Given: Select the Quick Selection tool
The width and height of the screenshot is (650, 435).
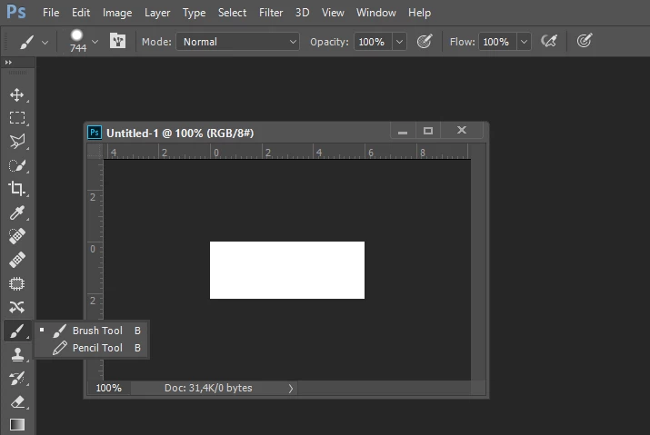Looking at the screenshot, I should click(x=17, y=165).
